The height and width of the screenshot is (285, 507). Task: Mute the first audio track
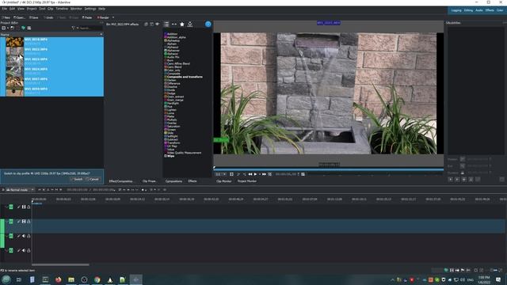(24, 236)
